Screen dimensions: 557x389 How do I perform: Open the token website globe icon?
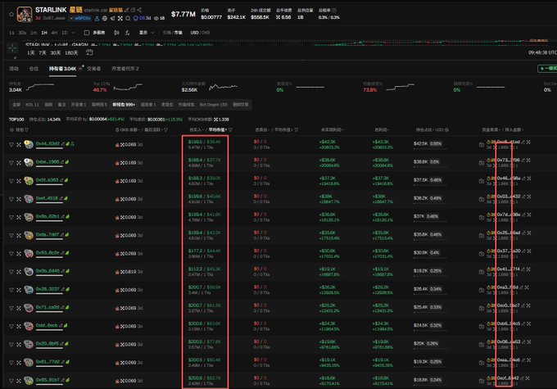pos(105,18)
